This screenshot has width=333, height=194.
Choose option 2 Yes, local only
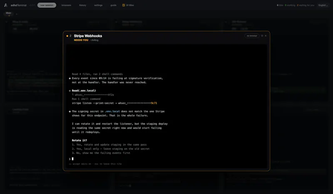pyautogui.click(x=111, y=149)
